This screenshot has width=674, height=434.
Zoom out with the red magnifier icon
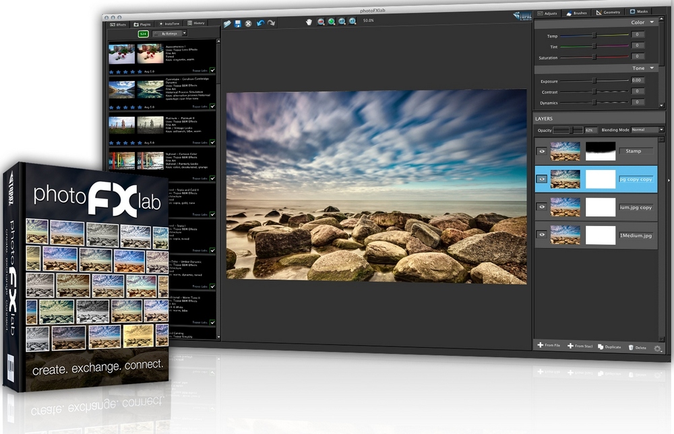[321, 22]
